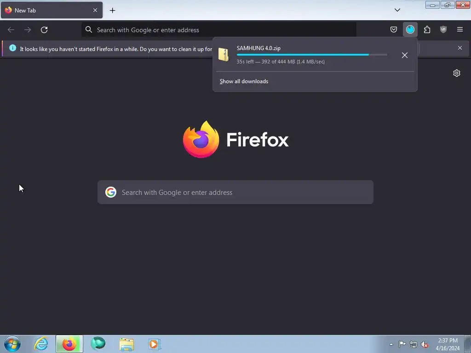The image size is (471, 353).
Task: Toggle the downloads progress toolbar button
Action: click(410, 29)
